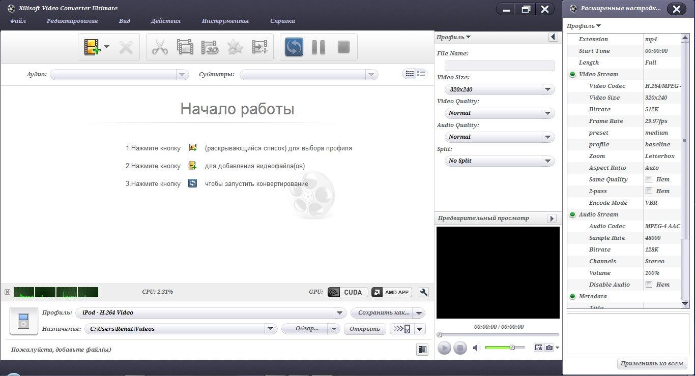Collapse the Audio Stream section
Image resolution: width=695 pixels, height=376 pixels.
(572, 214)
